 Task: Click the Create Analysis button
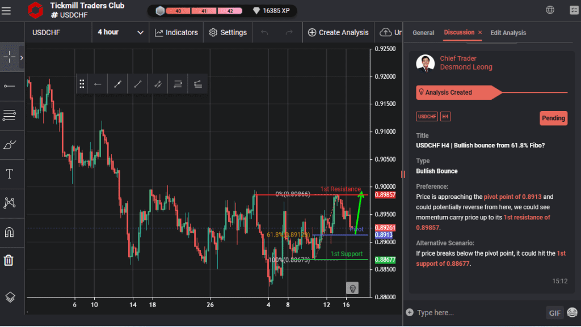(338, 32)
